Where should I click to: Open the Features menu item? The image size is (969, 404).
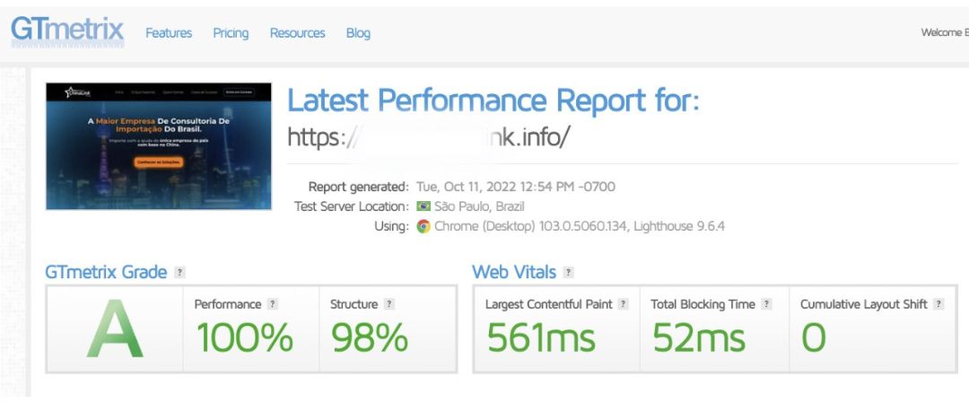point(169,33)
